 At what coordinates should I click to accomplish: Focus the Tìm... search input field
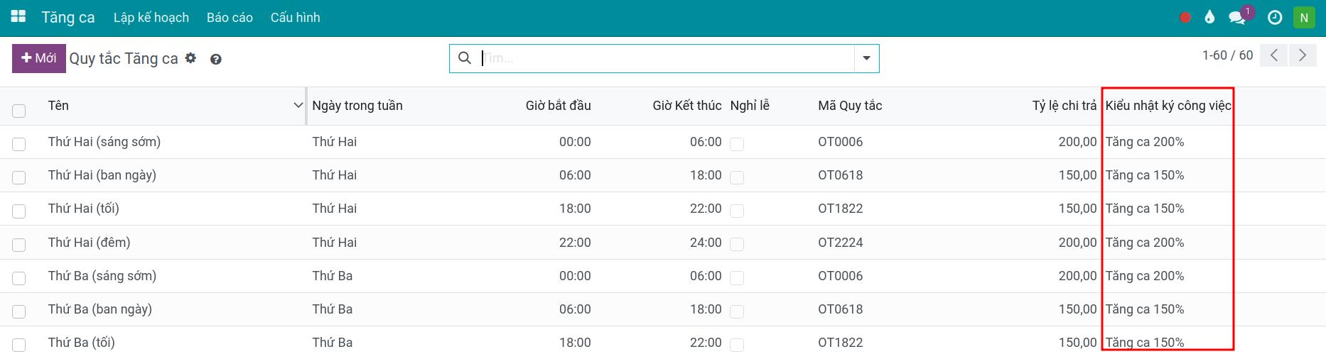coord(667,58)
